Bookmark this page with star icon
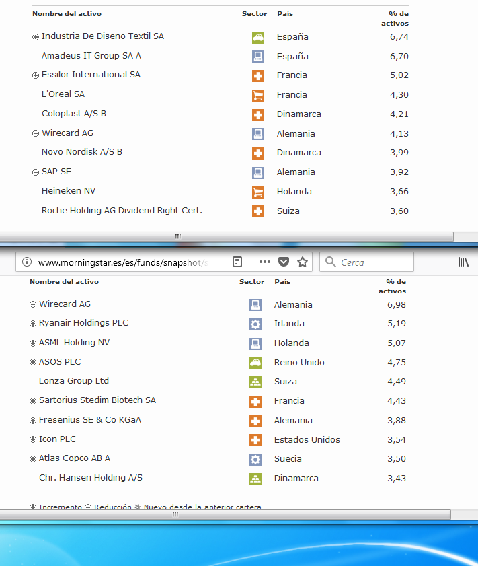 tap(303, 262)
